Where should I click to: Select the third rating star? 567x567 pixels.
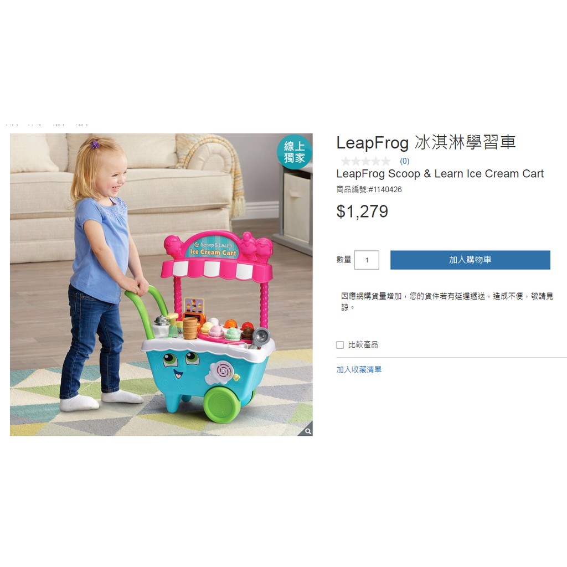365,161
